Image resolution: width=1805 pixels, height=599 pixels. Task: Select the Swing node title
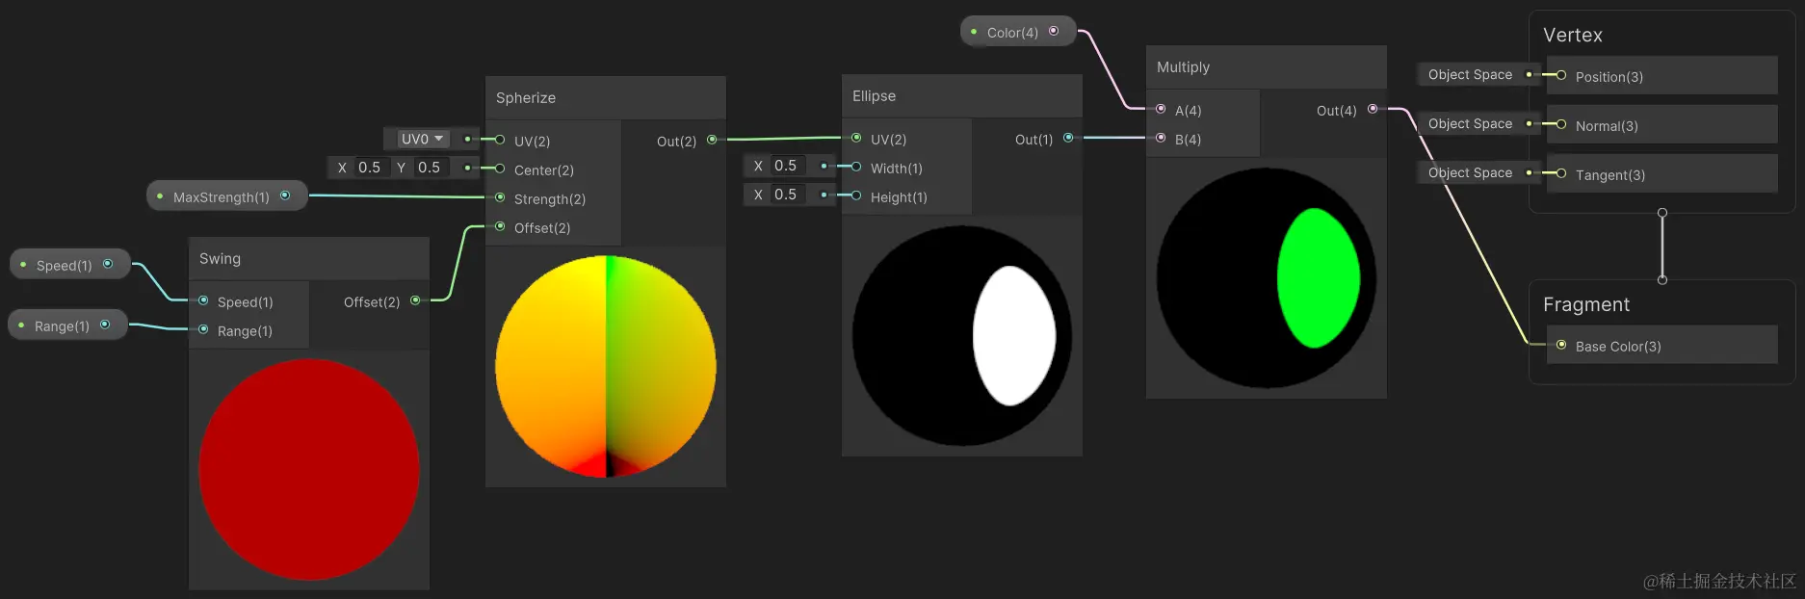pyautogui.click(x=220, y=258)
